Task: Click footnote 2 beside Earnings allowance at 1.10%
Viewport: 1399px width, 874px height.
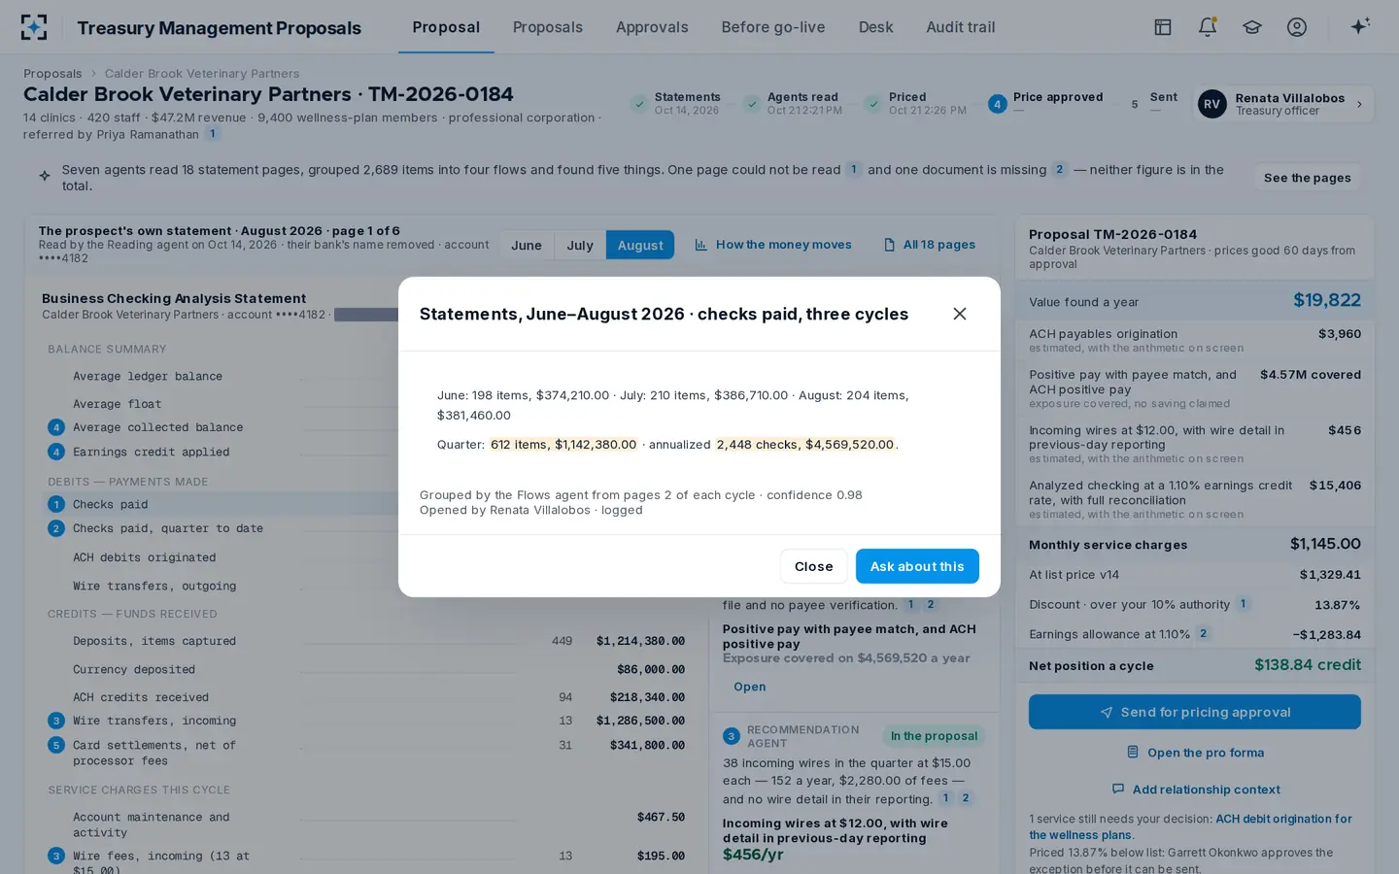Action: pos(1203,633)
